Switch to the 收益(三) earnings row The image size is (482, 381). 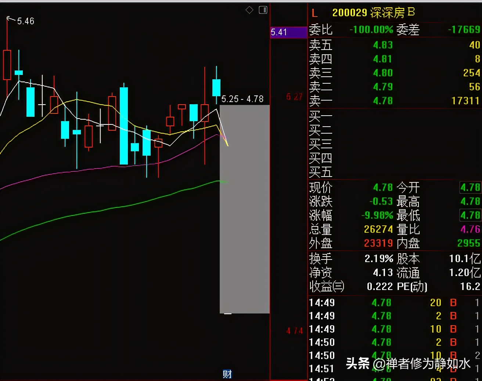tap(326, 287)
